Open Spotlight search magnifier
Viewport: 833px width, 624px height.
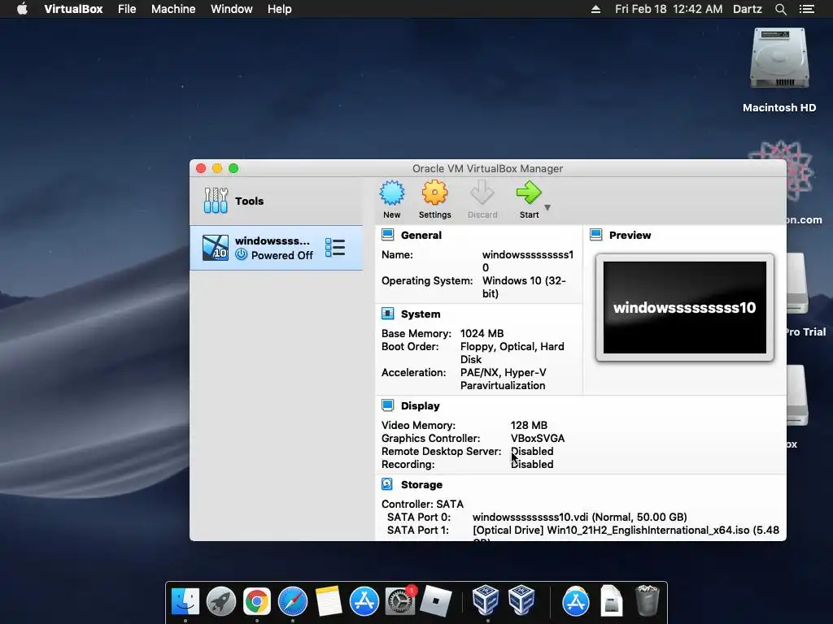tap(780, 9)
